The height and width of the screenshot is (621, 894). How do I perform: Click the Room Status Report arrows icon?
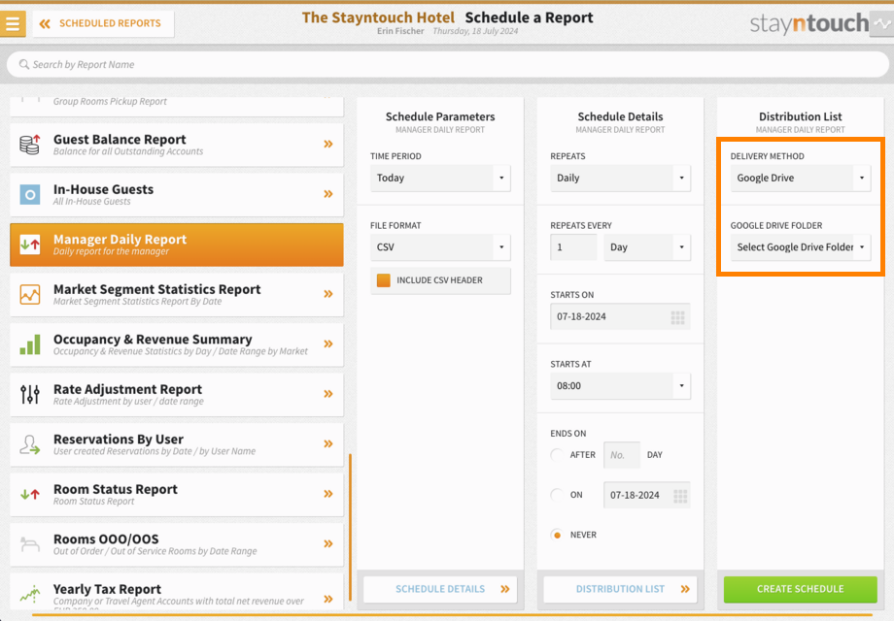point(30,494)
